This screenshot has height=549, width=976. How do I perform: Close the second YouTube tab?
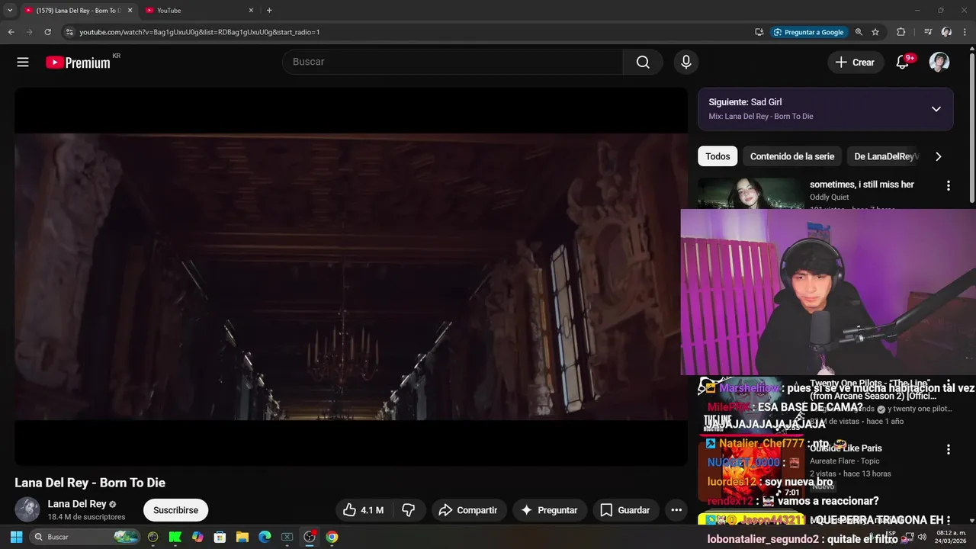pos(251,11)
